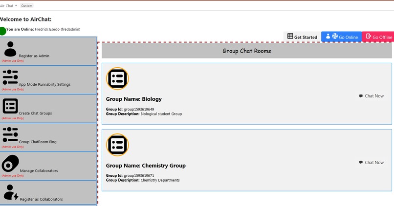Open App Mode Runnability Settings label

click(44, 84)
